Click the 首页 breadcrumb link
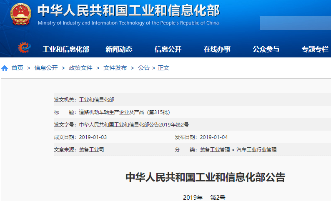 click(18, 68)
